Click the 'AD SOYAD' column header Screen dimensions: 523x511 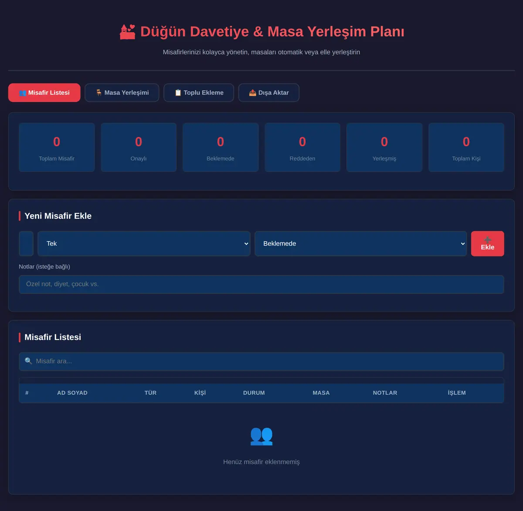pos(72,393)
